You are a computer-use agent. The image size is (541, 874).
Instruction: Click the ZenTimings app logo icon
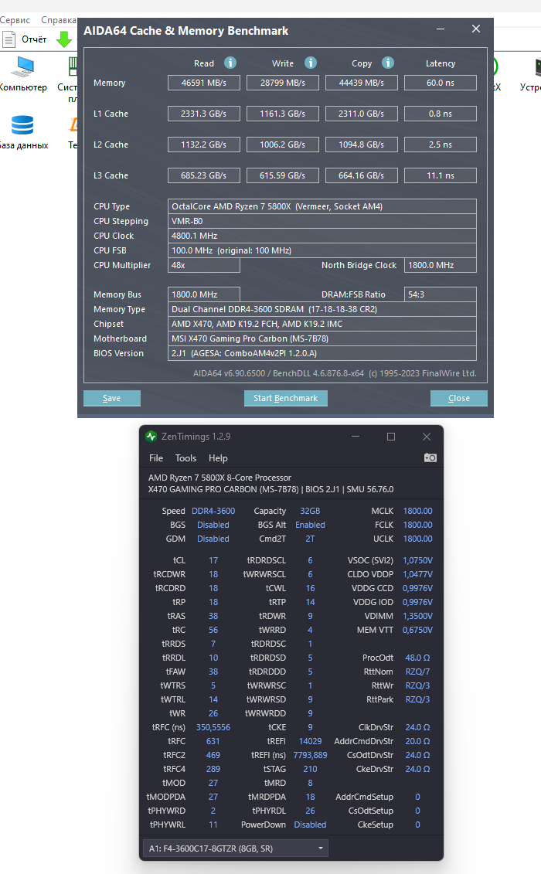click(x=151, y=437)
